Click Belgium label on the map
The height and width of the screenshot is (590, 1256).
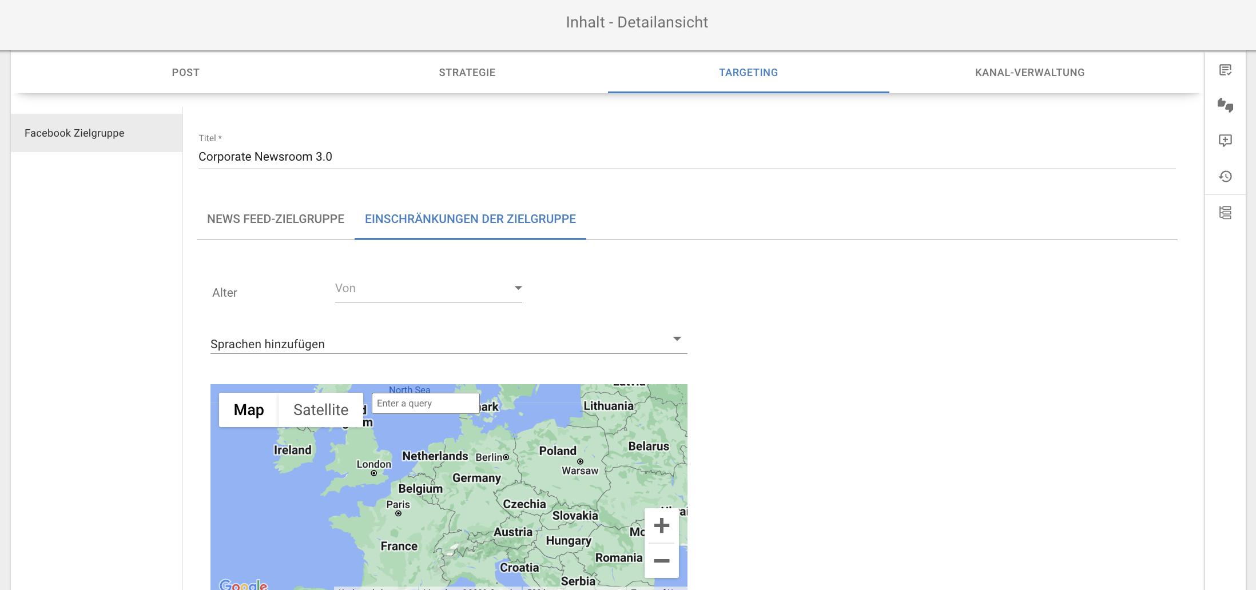click(x=420, y=489)
